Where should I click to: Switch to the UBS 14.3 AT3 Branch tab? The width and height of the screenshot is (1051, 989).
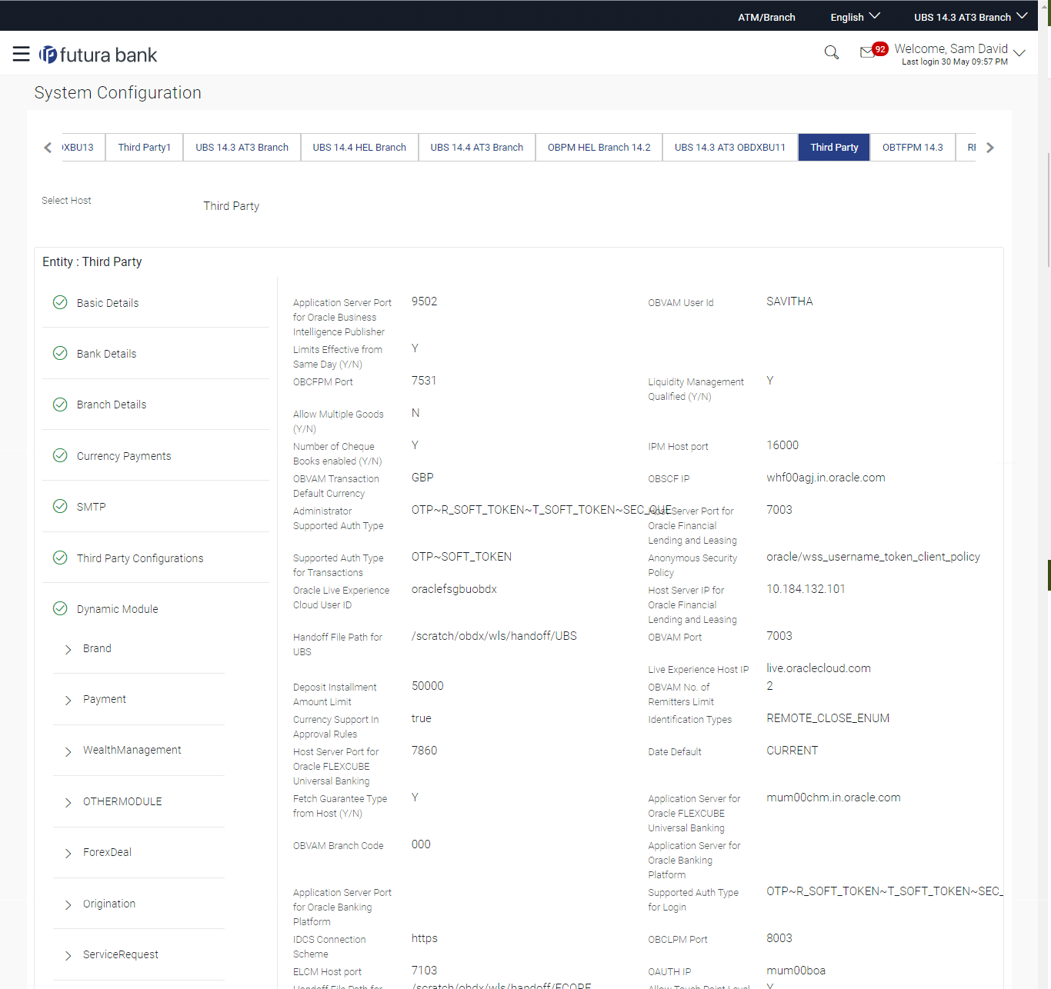click(242, 147)
